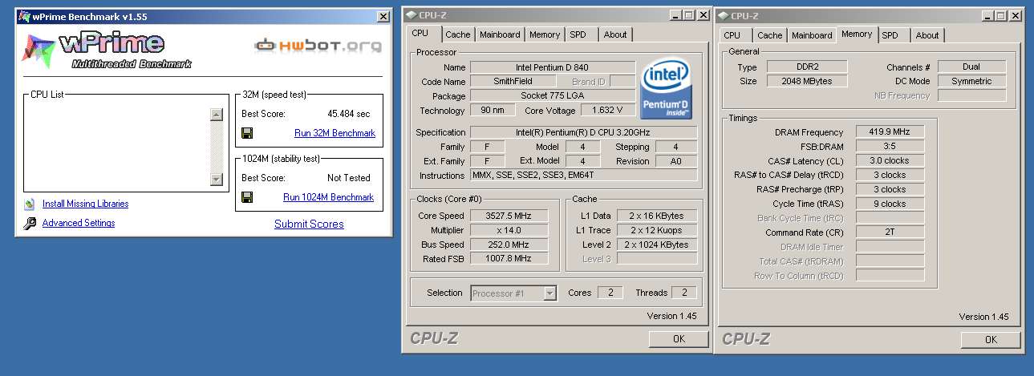The image size is (1034, 376).
Task: Click the DC Mode value Symmetric
Action: click(x=971, y=82)
